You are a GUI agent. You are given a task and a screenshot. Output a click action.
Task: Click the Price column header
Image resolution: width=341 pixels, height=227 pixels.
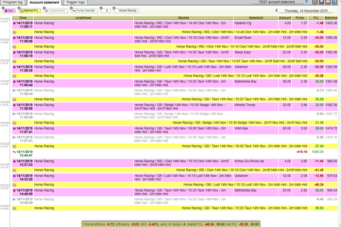pos(300,18)
